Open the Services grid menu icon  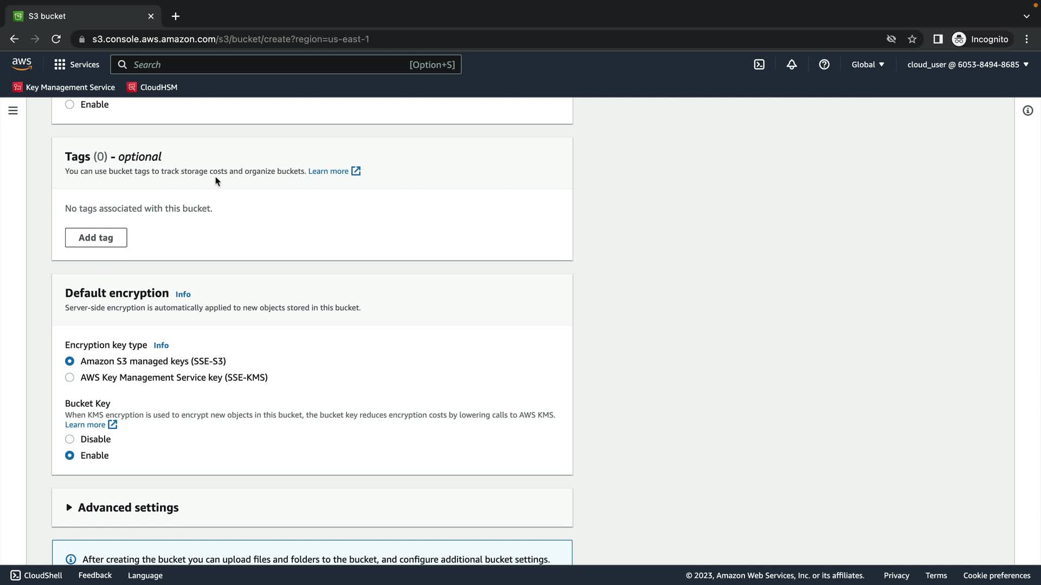point(60,64)
